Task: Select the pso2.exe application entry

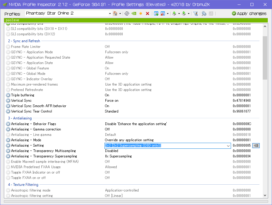Action: click(12, 20)
